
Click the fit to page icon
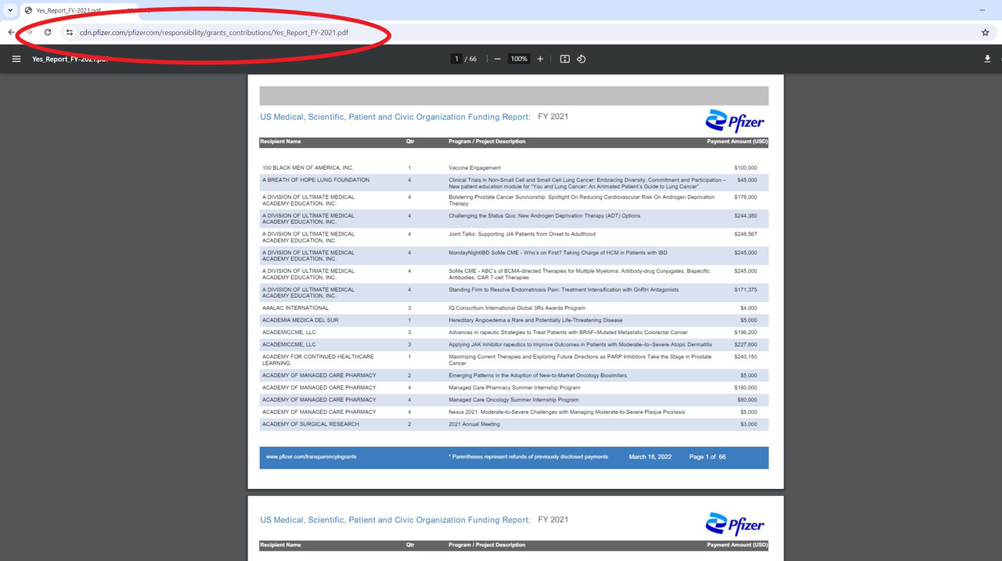coord(564,59)
